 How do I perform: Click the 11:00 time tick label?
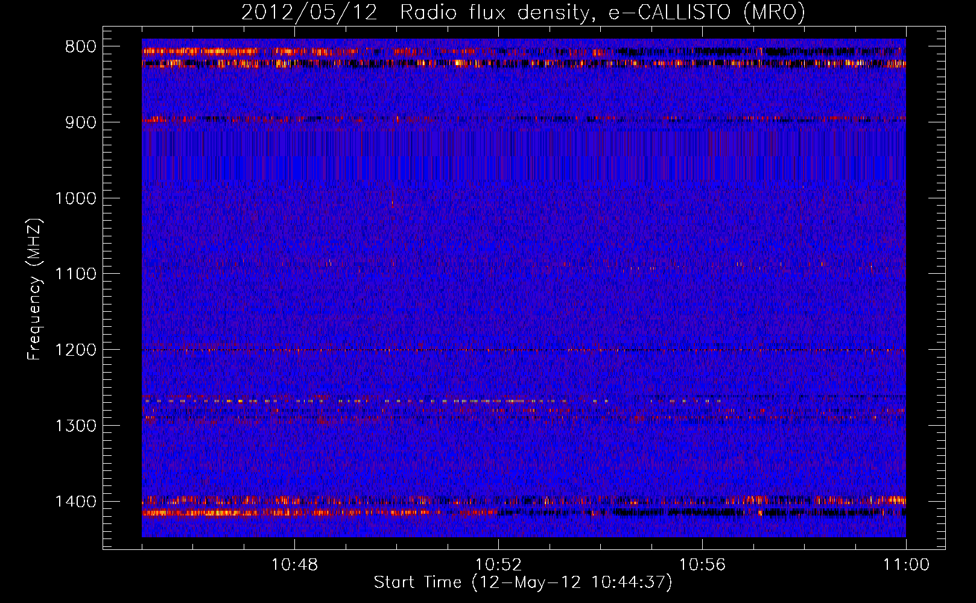906,565
